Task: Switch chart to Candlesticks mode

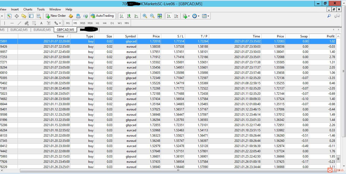Action: click(x=129, y=16)
